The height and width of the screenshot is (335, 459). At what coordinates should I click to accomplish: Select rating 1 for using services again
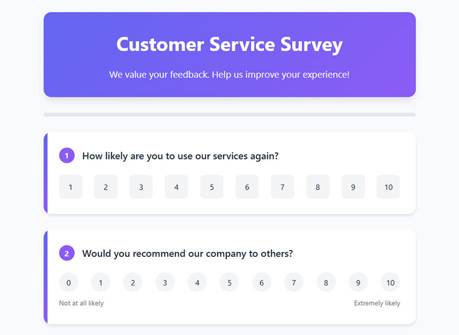[x=71, y=187]
